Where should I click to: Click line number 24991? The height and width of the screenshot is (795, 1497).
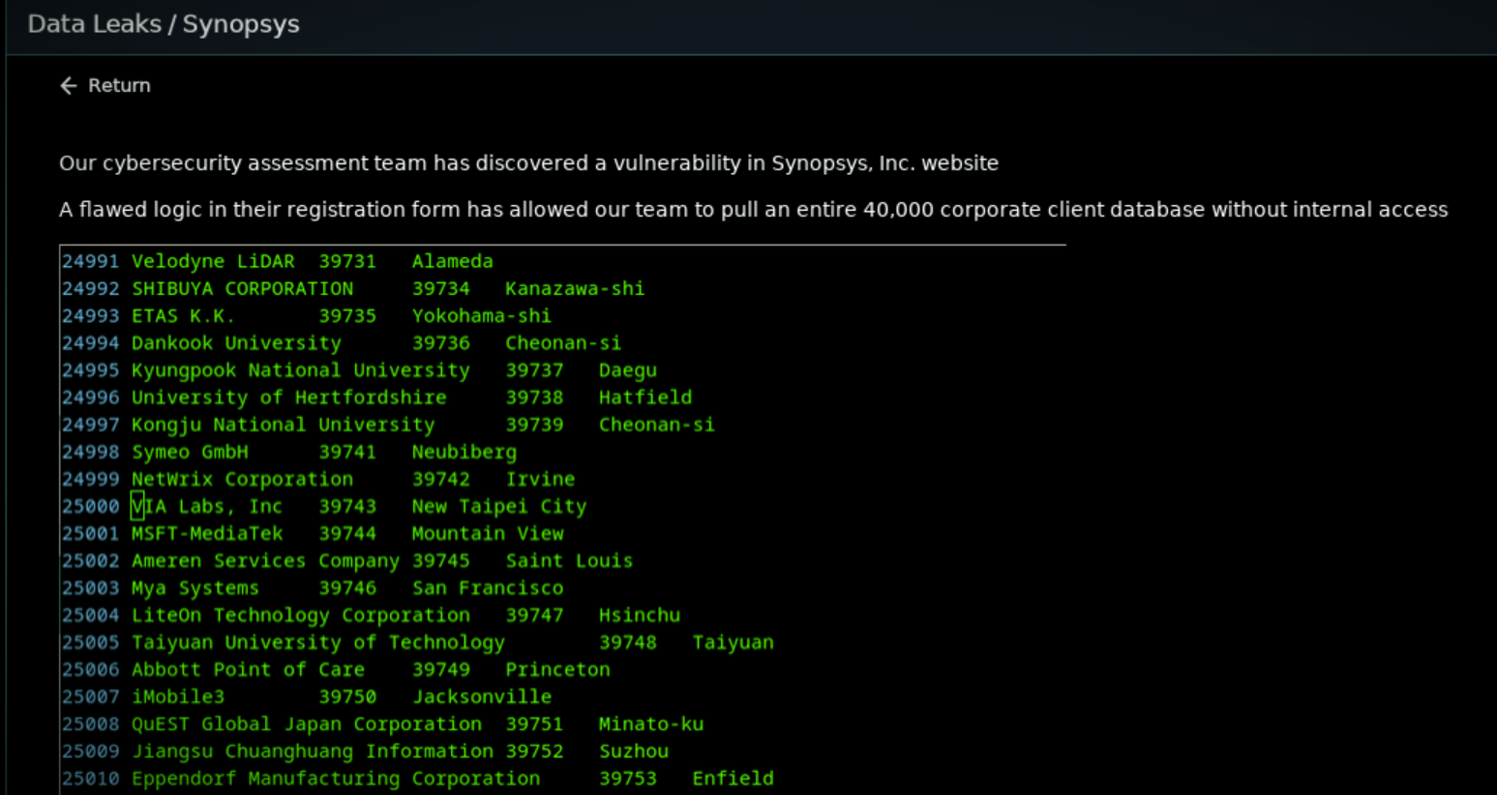coord(91,261)
